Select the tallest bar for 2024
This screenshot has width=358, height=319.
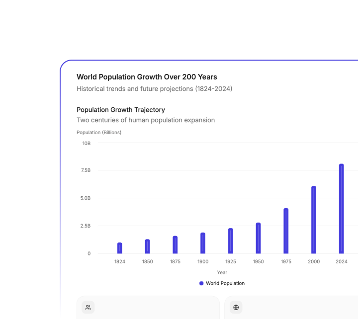click(342, 209)
